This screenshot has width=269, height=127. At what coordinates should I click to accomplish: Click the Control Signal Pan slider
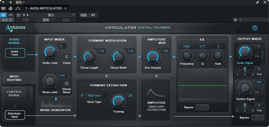(245, 105)
